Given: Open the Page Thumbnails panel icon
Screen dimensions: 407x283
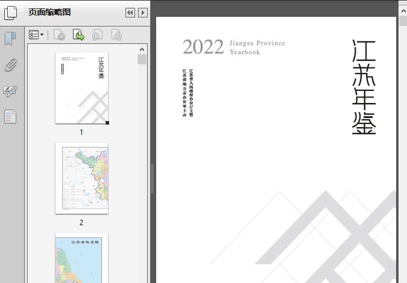Looking at the screenshot, I should point(11,13).
